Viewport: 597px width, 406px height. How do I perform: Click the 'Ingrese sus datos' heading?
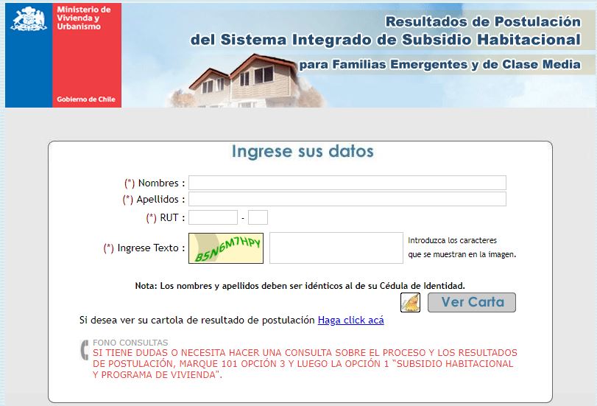(x=303, y=152)
